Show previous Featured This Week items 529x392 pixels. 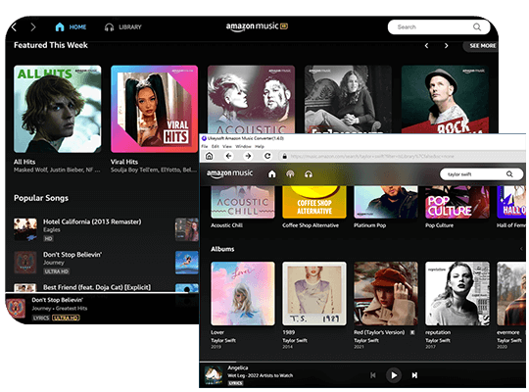(427, 46)
